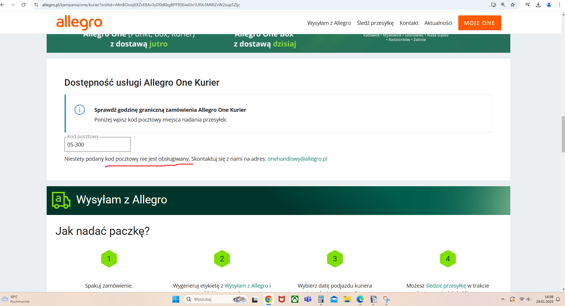Open McAfee from the taskbar

click(x=281, y=299)
